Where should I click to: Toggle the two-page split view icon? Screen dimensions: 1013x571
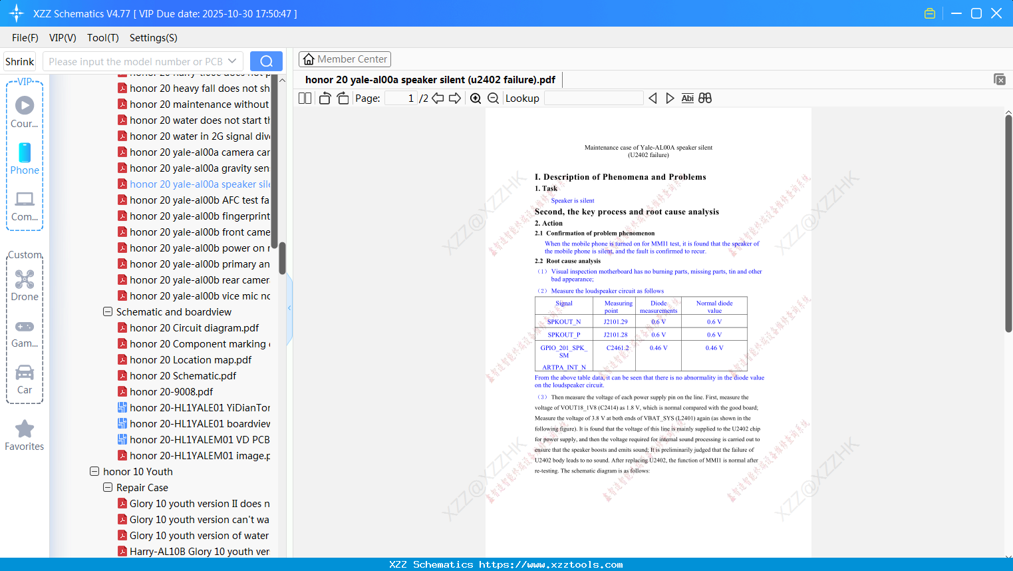[305, 98]
